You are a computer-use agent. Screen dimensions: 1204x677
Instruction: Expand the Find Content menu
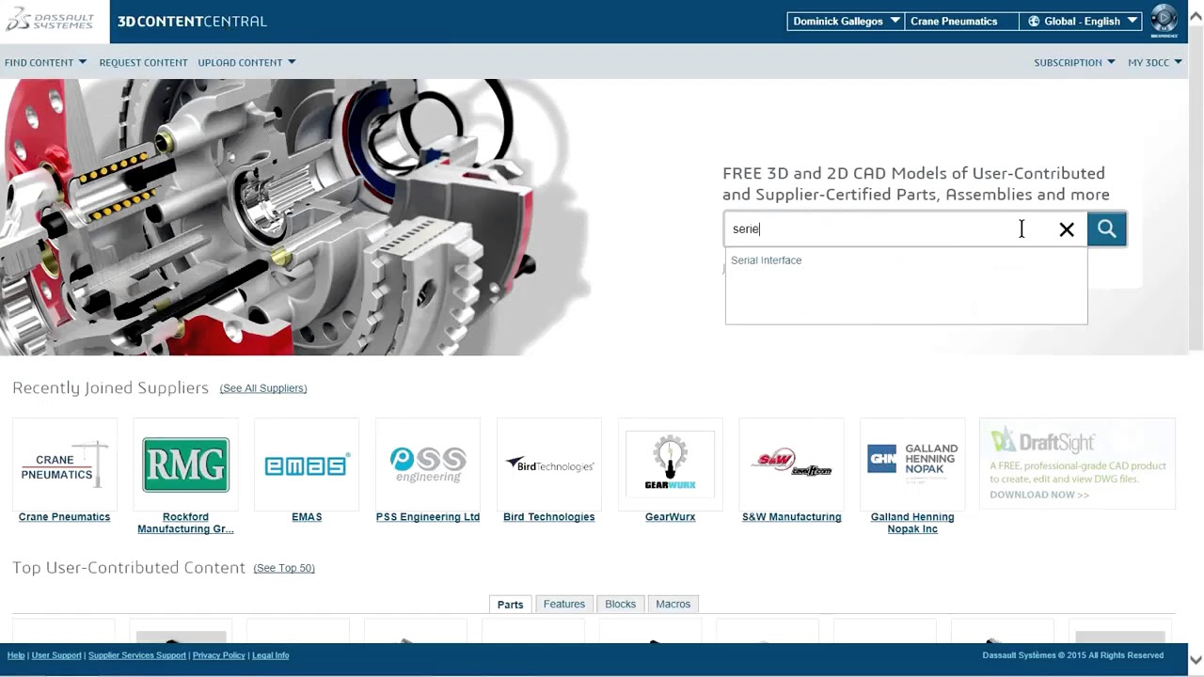pos(45,62)
